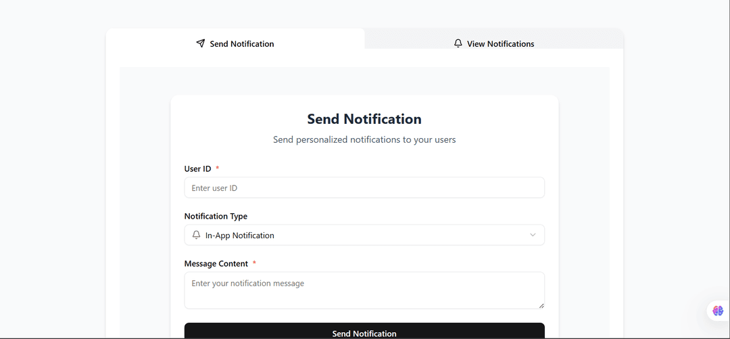The image size is (730, 339).
Task: Click the Notification Type dropdown chevron arrow
Action: pyautogui.click(x=533, y=235)
